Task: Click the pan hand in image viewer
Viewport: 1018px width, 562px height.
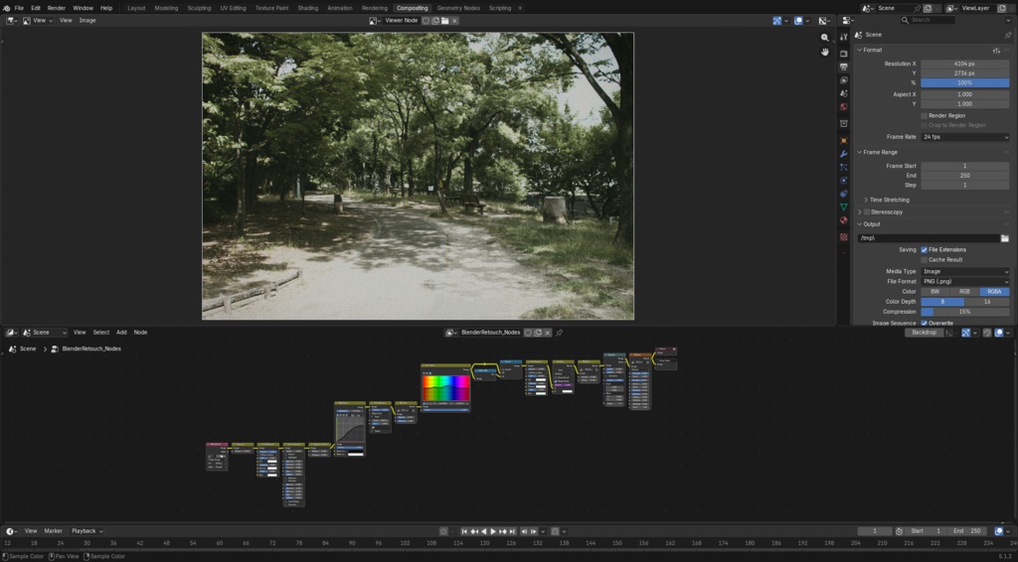Action: pos(824,52)
